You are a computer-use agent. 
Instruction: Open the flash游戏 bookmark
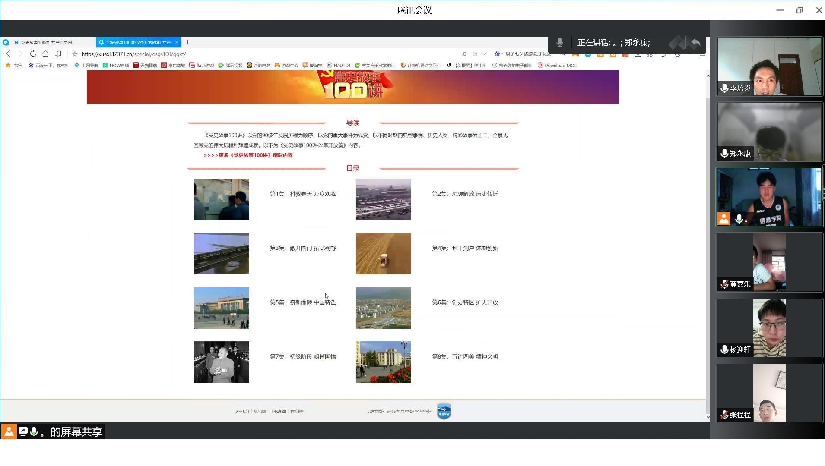coord(202,66)
